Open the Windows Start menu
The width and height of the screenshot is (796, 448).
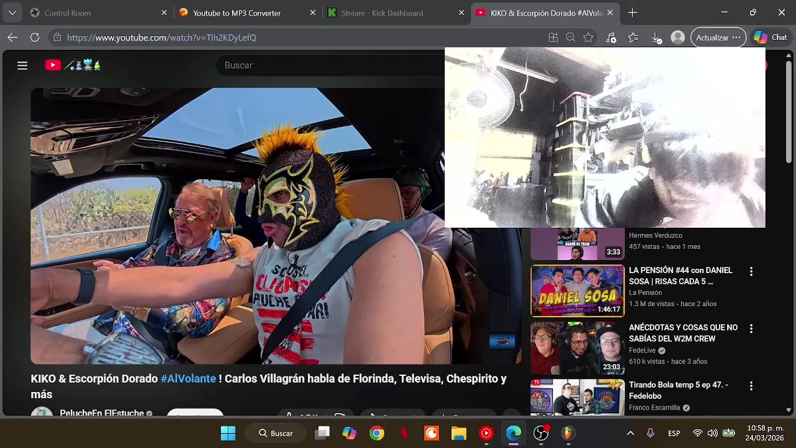228,433
